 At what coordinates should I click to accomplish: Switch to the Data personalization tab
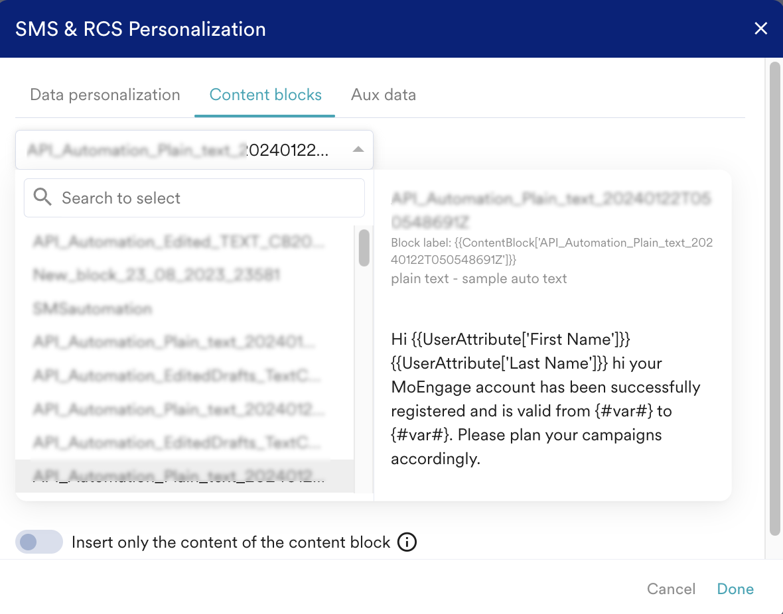(x=105, y=95)
